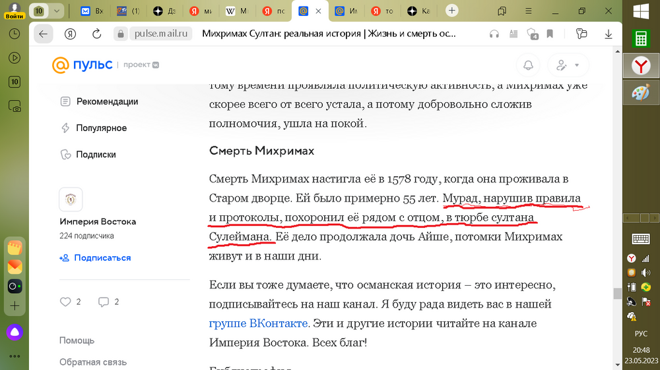Close the active Pulse tab
This screenshot has height=370, width=660.
tap(318, 11)
